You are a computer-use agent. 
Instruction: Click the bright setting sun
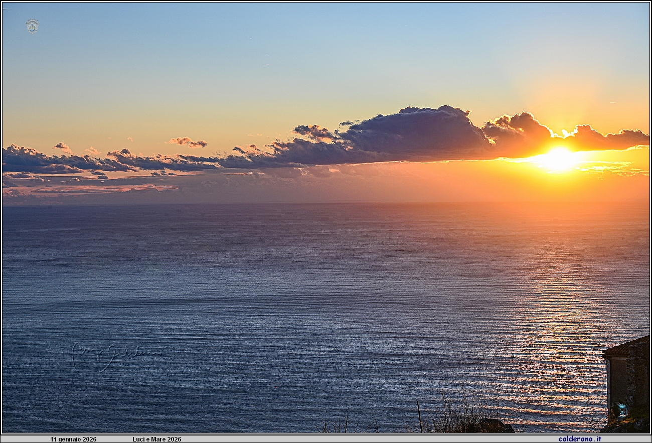[558, 160]
